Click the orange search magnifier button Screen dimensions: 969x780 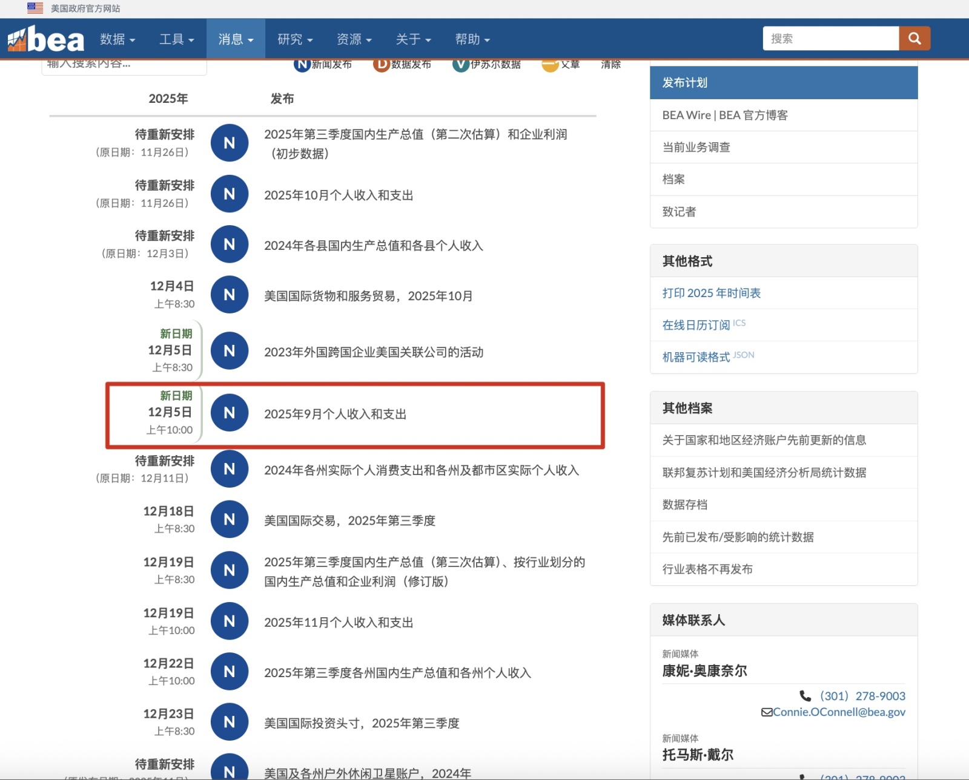(914, 39)
